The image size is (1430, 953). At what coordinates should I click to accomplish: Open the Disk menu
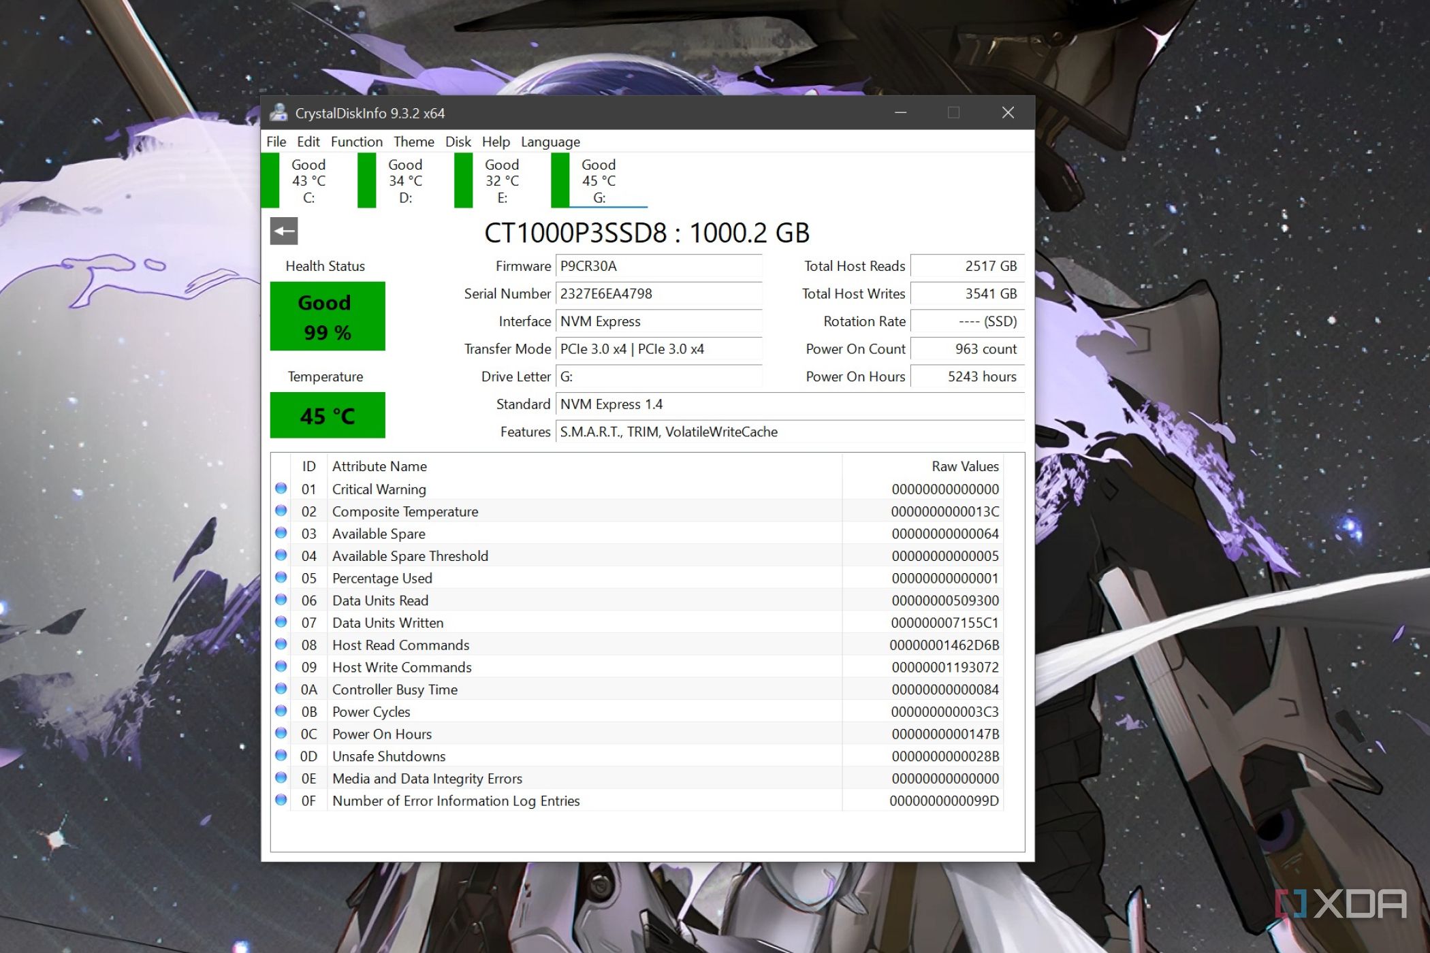458,142
